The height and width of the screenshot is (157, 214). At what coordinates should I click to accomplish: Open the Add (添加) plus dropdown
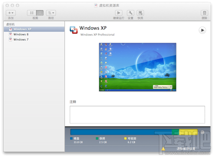(x=11, y=13)
